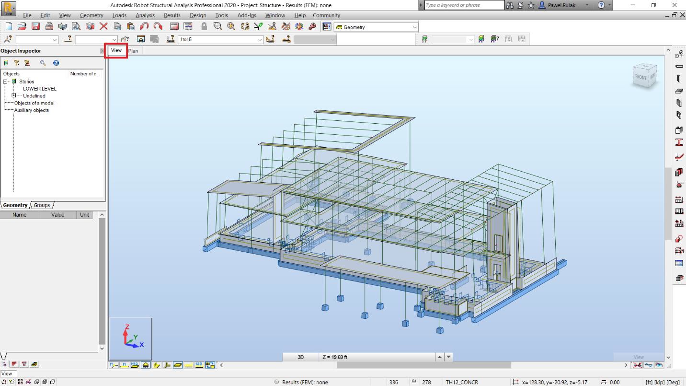Save the project with the floppy icon
The image size is (686, 386).
click(x=35, y=27)
